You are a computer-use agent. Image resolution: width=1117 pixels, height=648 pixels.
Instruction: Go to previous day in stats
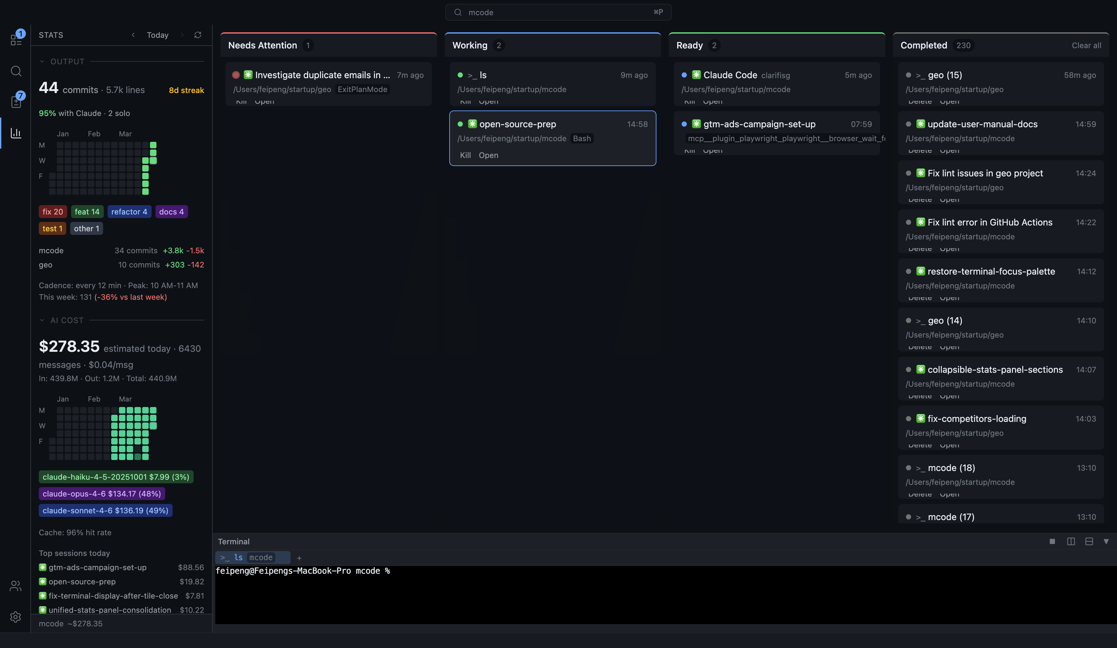click(133, 35)
